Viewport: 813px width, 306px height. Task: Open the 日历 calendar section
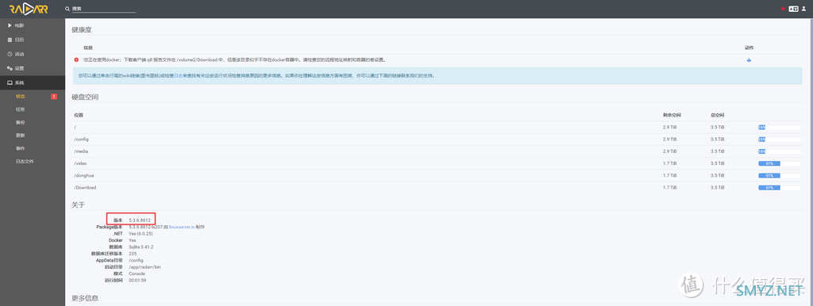(x=33, y=40)
